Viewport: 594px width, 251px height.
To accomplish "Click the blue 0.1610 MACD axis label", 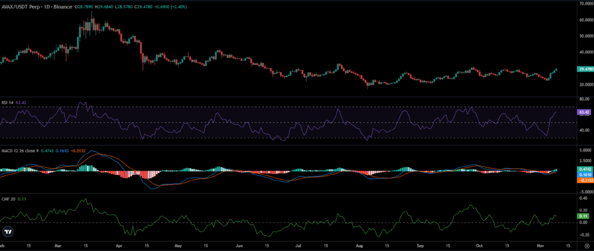I will click(x=585, y=175).
